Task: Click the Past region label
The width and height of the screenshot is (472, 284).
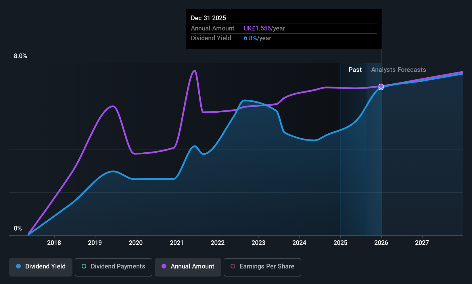Action: click(x=355, y=70)
